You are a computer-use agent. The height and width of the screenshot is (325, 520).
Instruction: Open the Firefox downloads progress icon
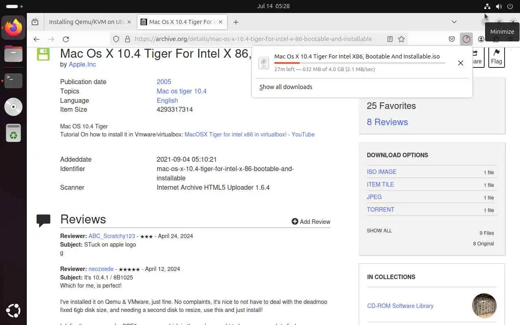click(466, 39)
